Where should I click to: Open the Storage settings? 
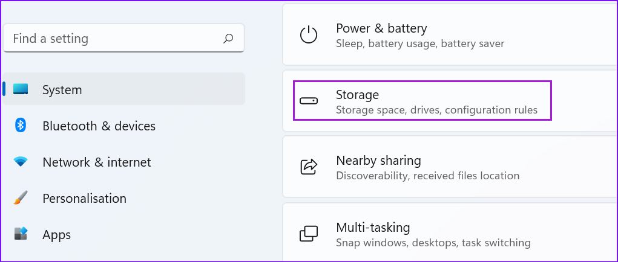pos(450,101)
